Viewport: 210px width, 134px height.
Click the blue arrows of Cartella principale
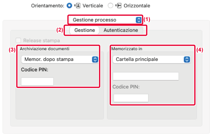coord(187,60)
